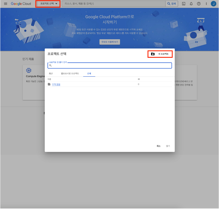Open the 프로젝트 선택 project dropdown

[x=48, y=4]
